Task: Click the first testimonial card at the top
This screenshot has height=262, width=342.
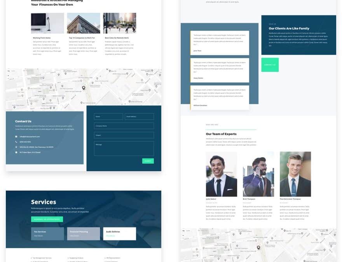Action: (220, 43)
